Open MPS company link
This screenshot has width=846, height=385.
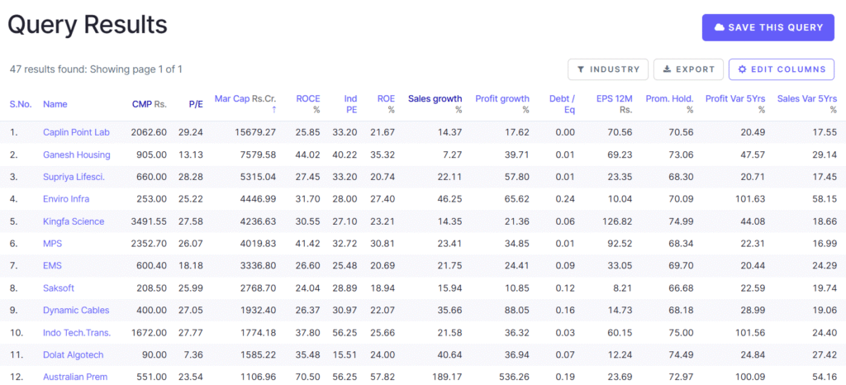tap(52, 244)
